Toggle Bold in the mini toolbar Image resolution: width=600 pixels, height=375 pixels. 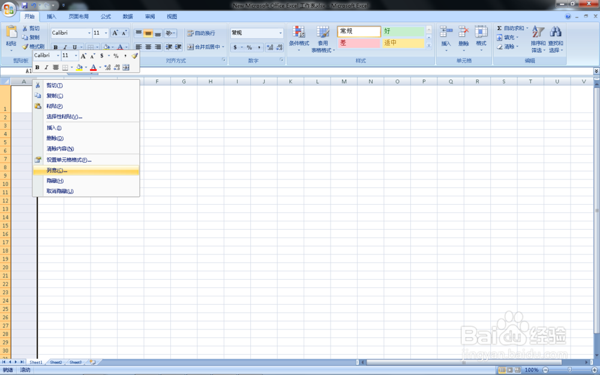[x=37, y=67]
